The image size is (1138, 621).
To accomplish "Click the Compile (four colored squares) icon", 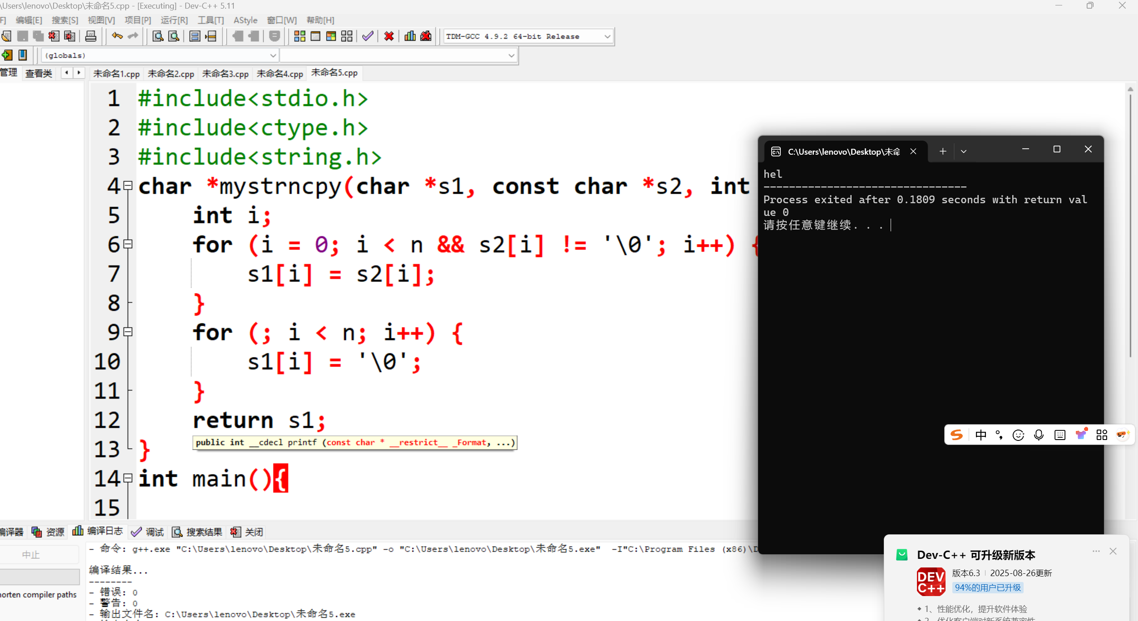I will tap(300, 36).
